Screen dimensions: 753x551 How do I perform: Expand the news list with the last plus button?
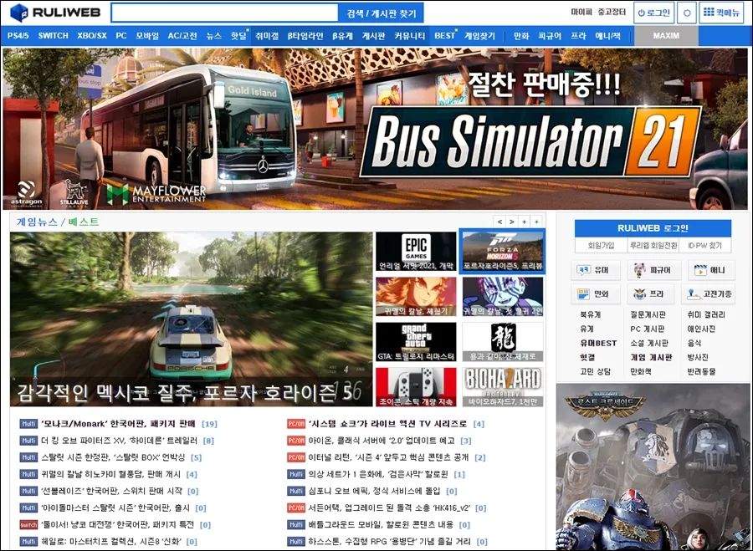(536, 222)
